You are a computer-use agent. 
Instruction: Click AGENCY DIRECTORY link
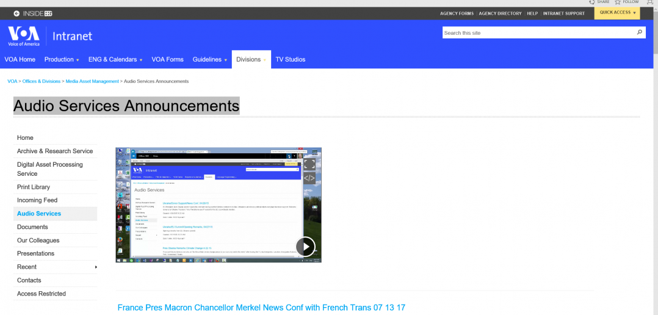pos(501,13)
